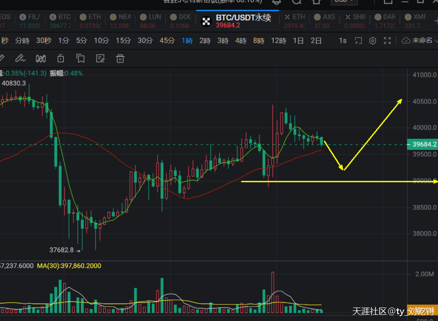This screenshot has width=438, height=321.
Task: Click the add chart window icon
Action: [x=358, y=41]
